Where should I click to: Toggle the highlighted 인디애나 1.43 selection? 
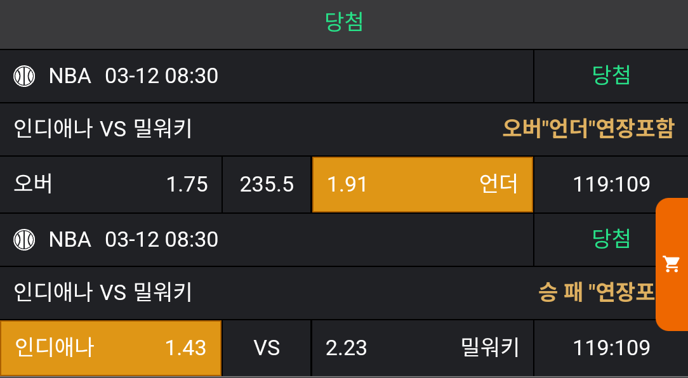(111, 348)
